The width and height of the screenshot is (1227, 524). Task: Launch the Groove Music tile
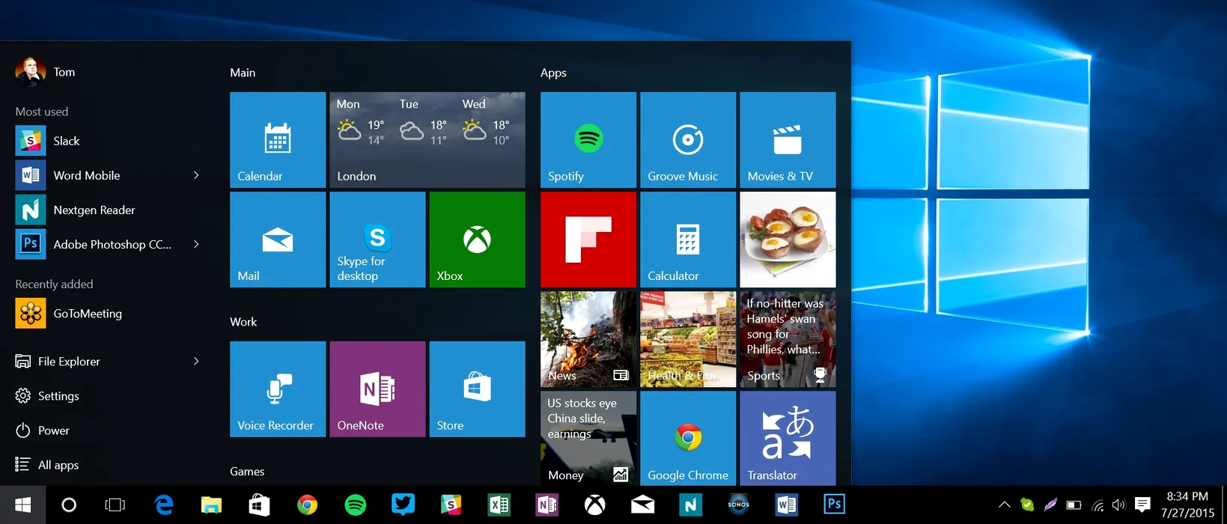click(687, 139)
